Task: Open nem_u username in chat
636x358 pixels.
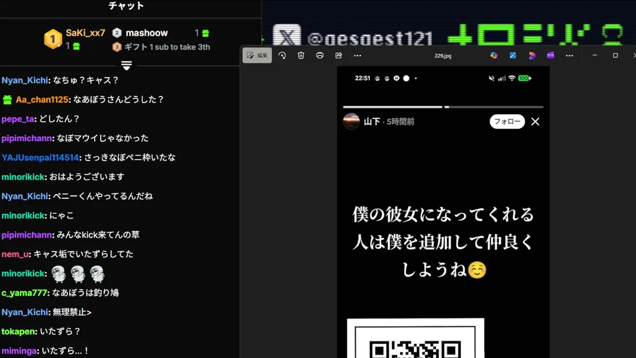Action: [x=15, y=254]
